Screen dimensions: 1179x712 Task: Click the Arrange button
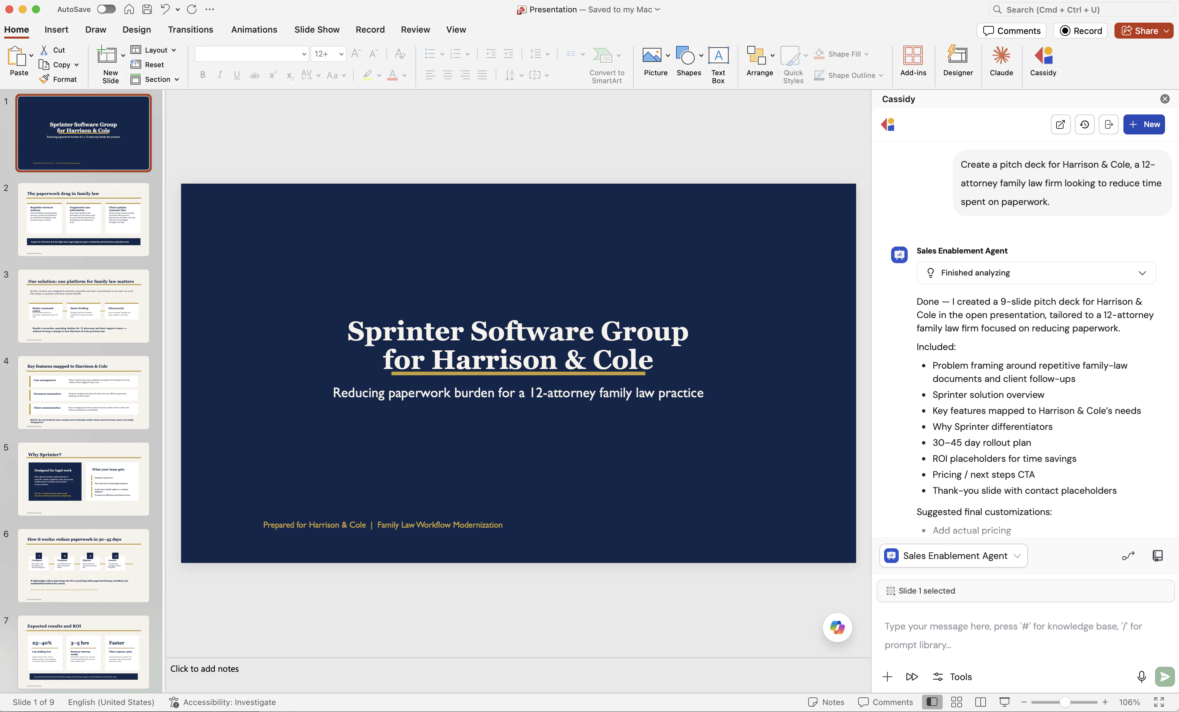click(759, 61)
